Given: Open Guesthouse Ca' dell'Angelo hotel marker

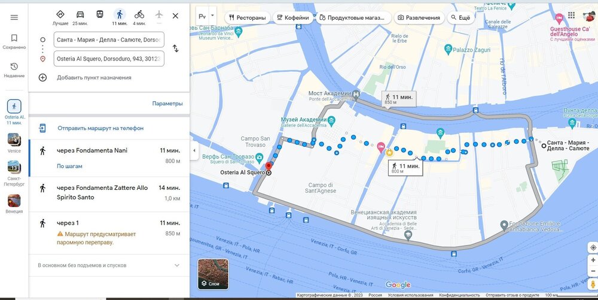Looking at the screenshot, I should pyautogui.click(x=559, y=18).
